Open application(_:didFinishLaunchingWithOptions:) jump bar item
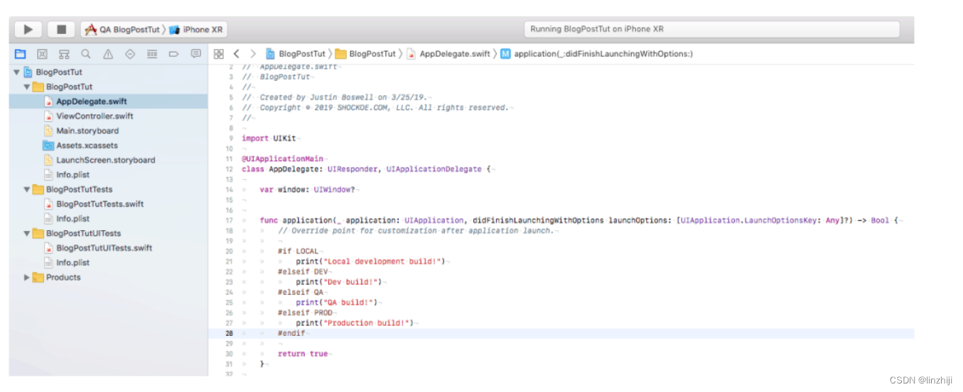Screen dimensions: 963x392 click(596, 54)
